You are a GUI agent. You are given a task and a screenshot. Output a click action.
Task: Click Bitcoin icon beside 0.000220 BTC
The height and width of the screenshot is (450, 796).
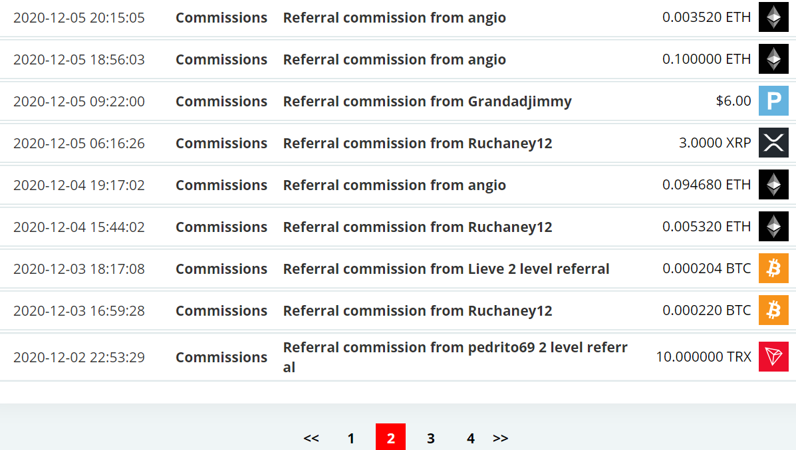(773, 310)
